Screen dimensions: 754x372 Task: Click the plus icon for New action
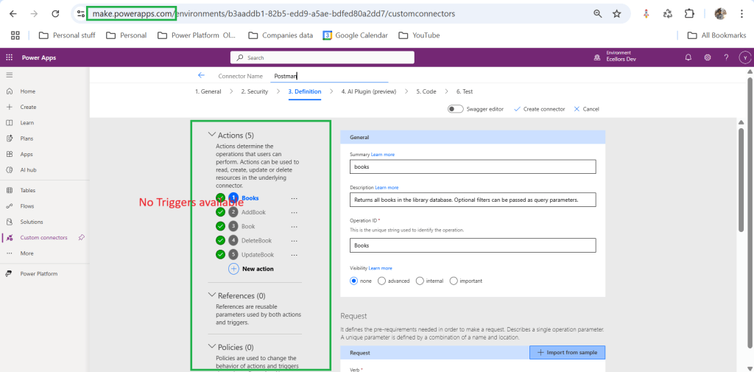point(233,269)
